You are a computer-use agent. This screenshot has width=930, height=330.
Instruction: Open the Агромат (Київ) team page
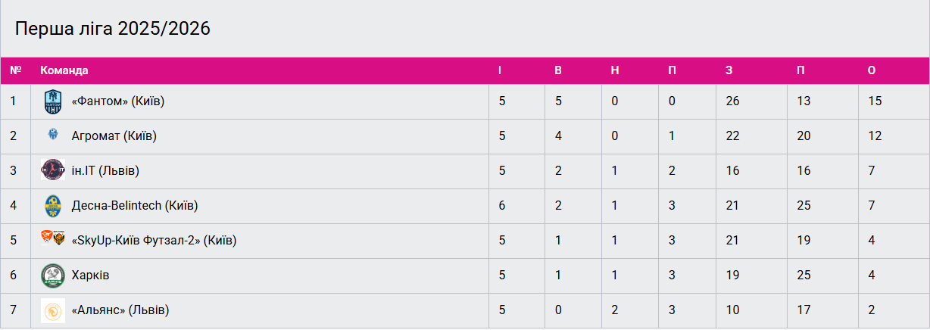pyautogui.click(x=114, y=136)
